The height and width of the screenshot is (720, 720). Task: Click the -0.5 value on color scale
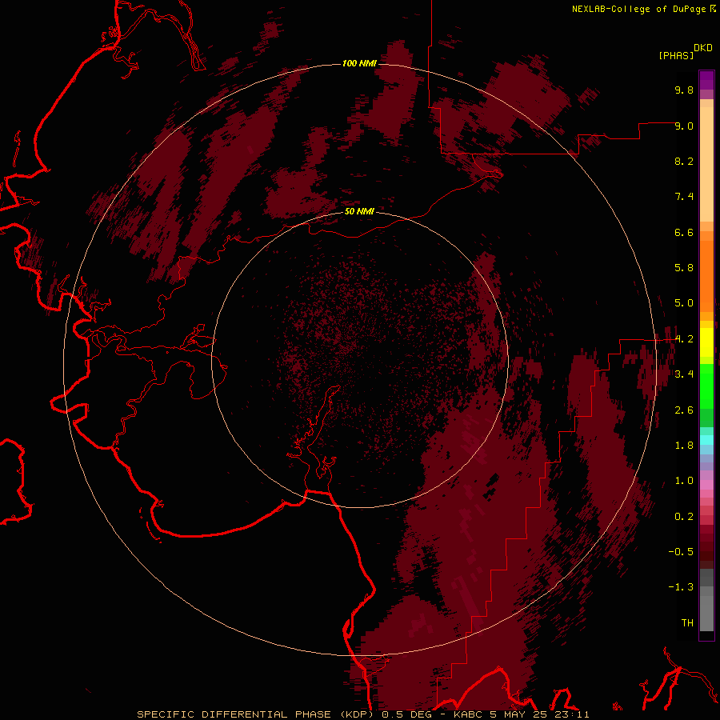tap(681, 552)
